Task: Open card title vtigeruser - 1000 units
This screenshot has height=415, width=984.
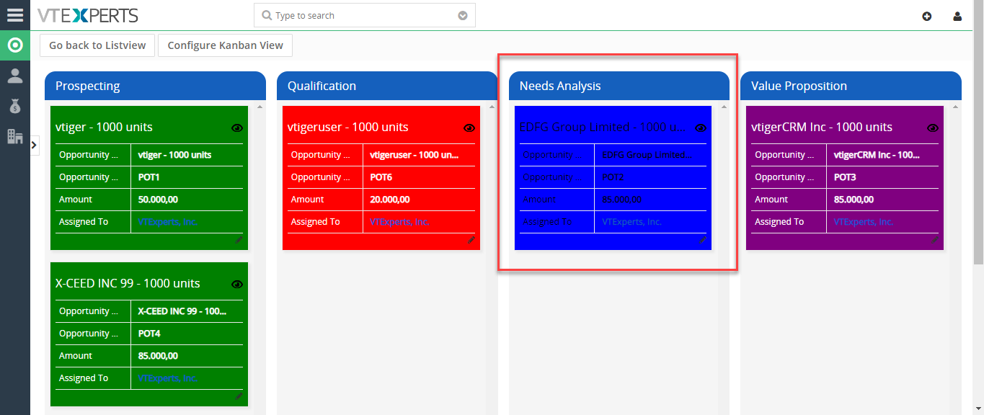Action: (348, 127)
